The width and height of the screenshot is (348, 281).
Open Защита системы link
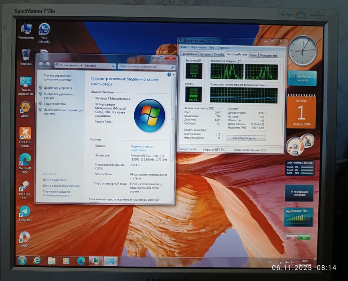click(55, 104)
